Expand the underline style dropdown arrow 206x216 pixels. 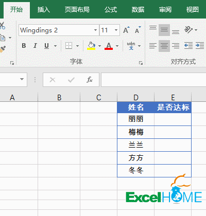point(55,46)
